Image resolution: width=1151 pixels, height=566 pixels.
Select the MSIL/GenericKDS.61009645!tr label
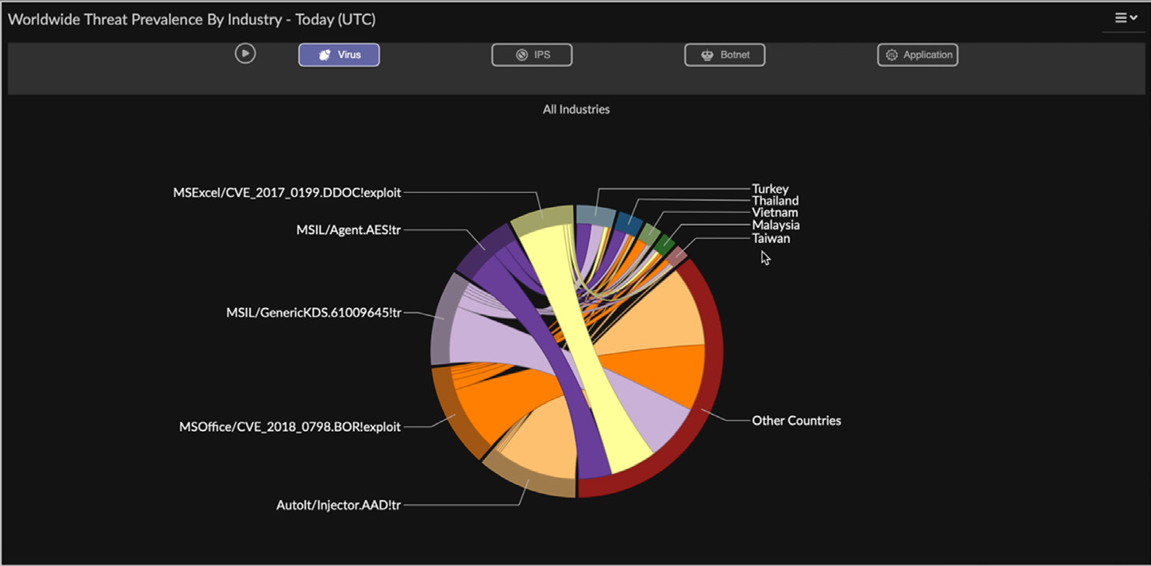(x=313, y=313)
